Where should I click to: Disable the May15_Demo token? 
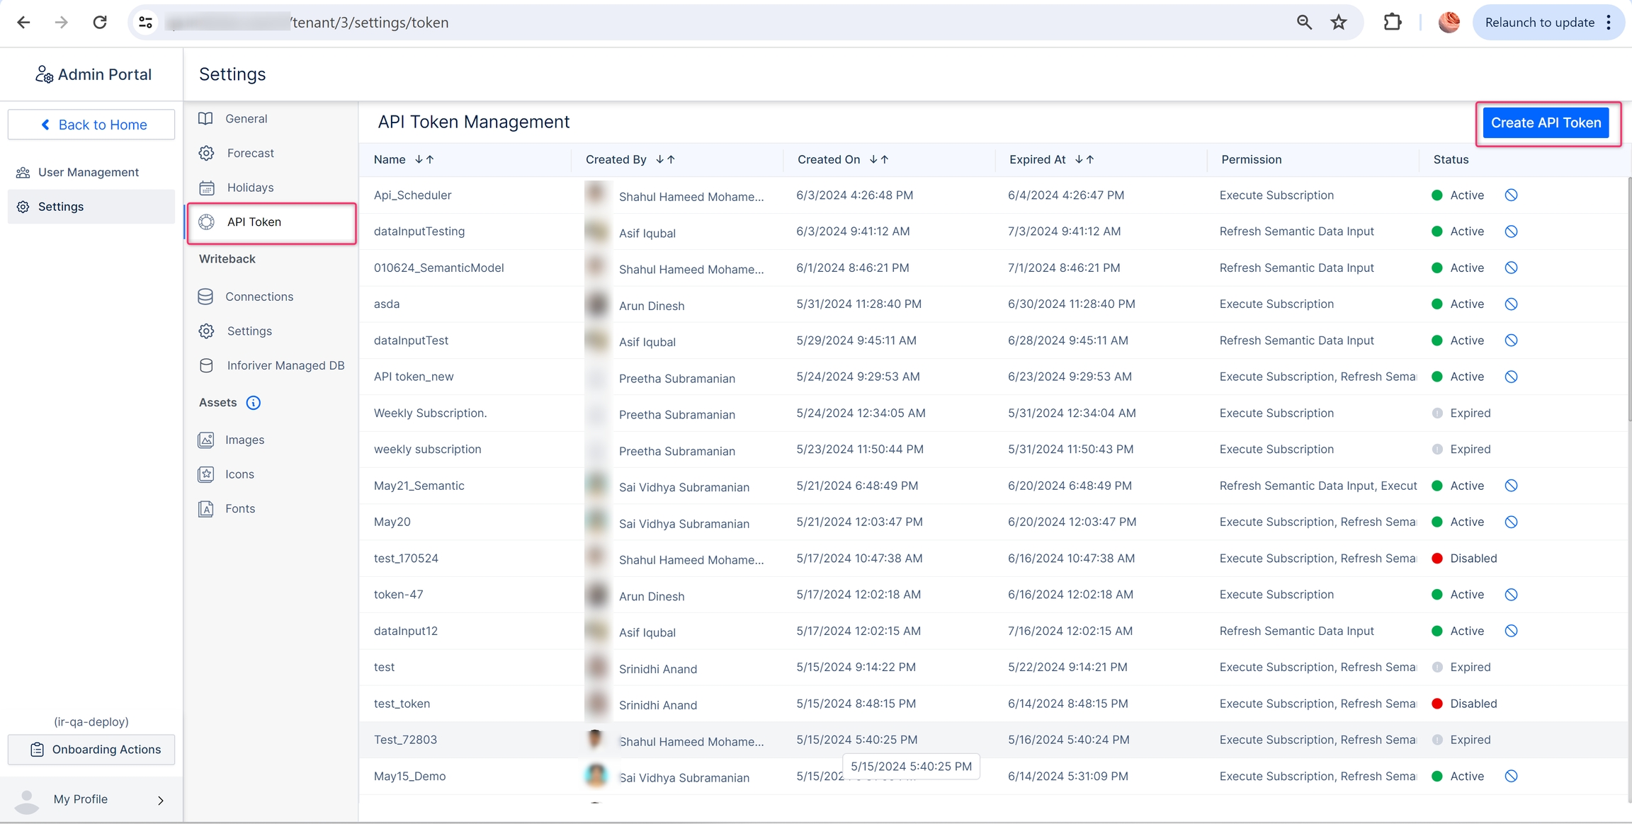tap(1511, 776)
